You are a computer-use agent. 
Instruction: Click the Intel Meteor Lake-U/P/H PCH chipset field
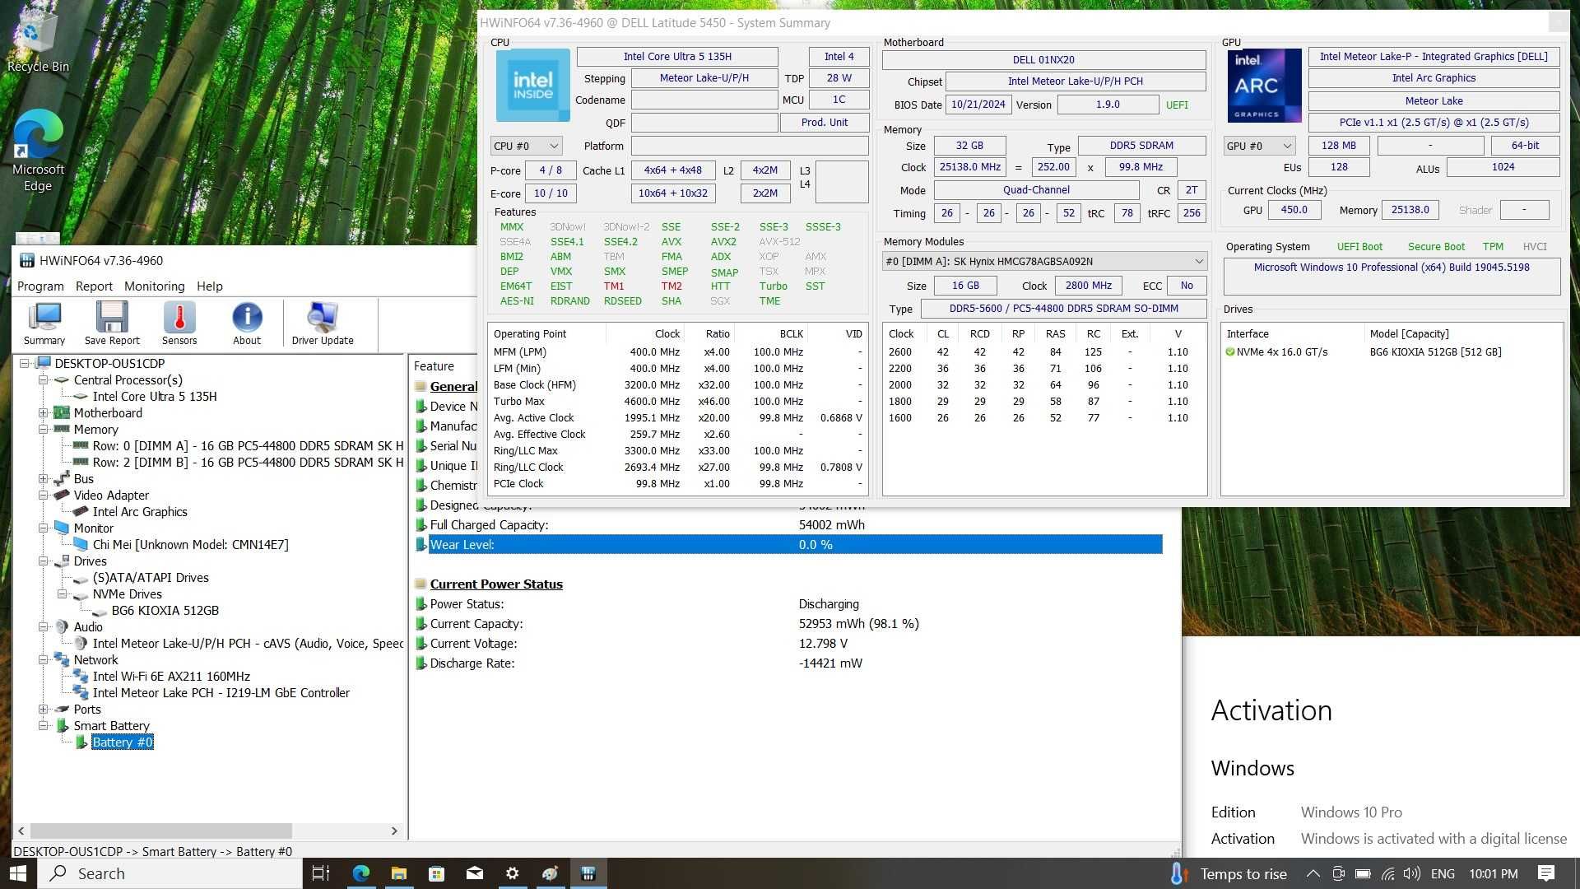tap(1075, 81)
